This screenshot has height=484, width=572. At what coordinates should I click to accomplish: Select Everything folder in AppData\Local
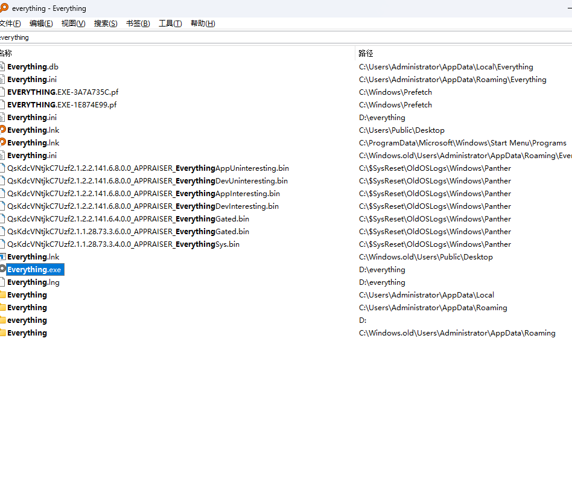[x=27, y=295]
